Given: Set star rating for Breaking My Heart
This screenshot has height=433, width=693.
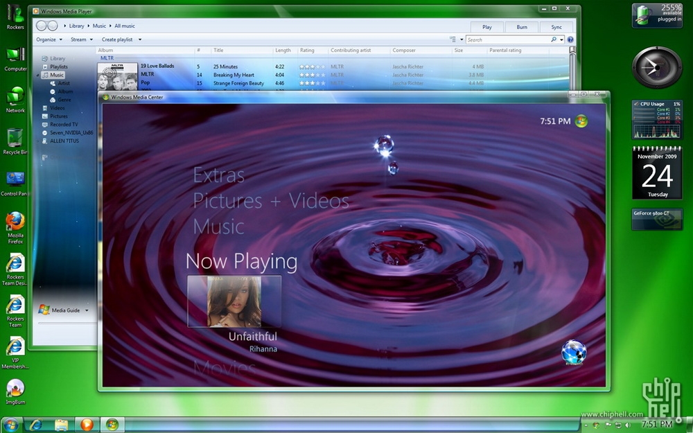Looking at the screenshot, I should tap(312, 75).
